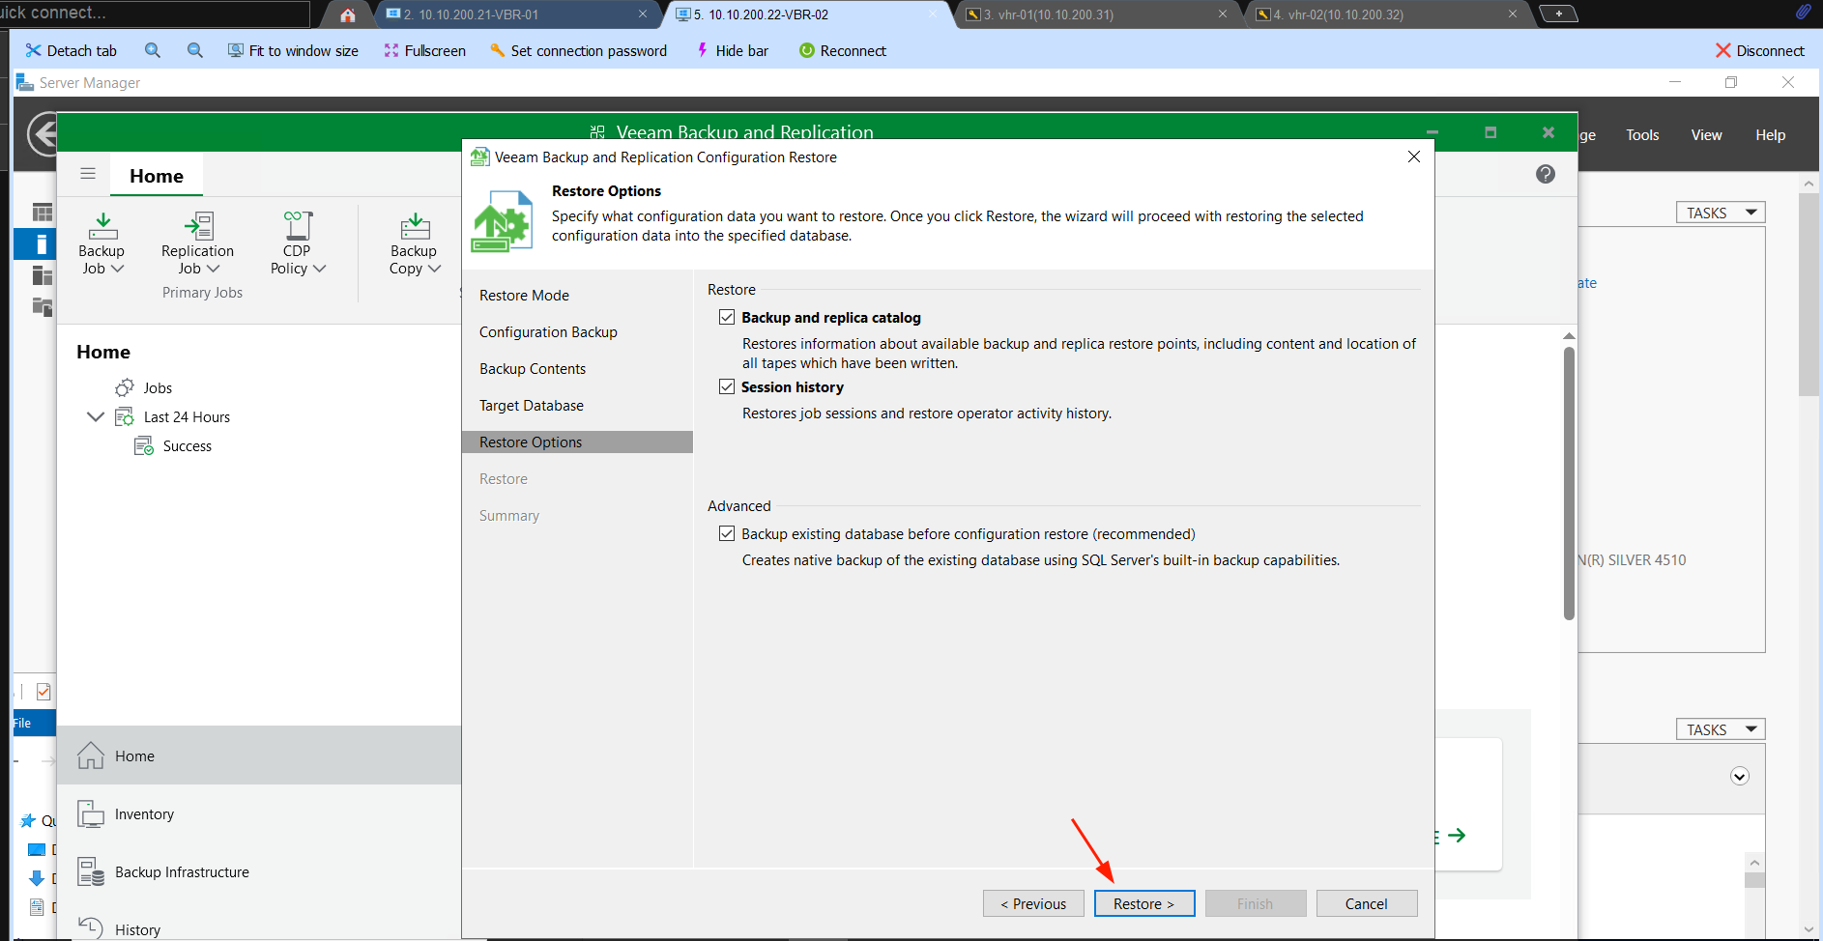
Task: Select Restore Mode wizard step
Action: coord(524,295)
